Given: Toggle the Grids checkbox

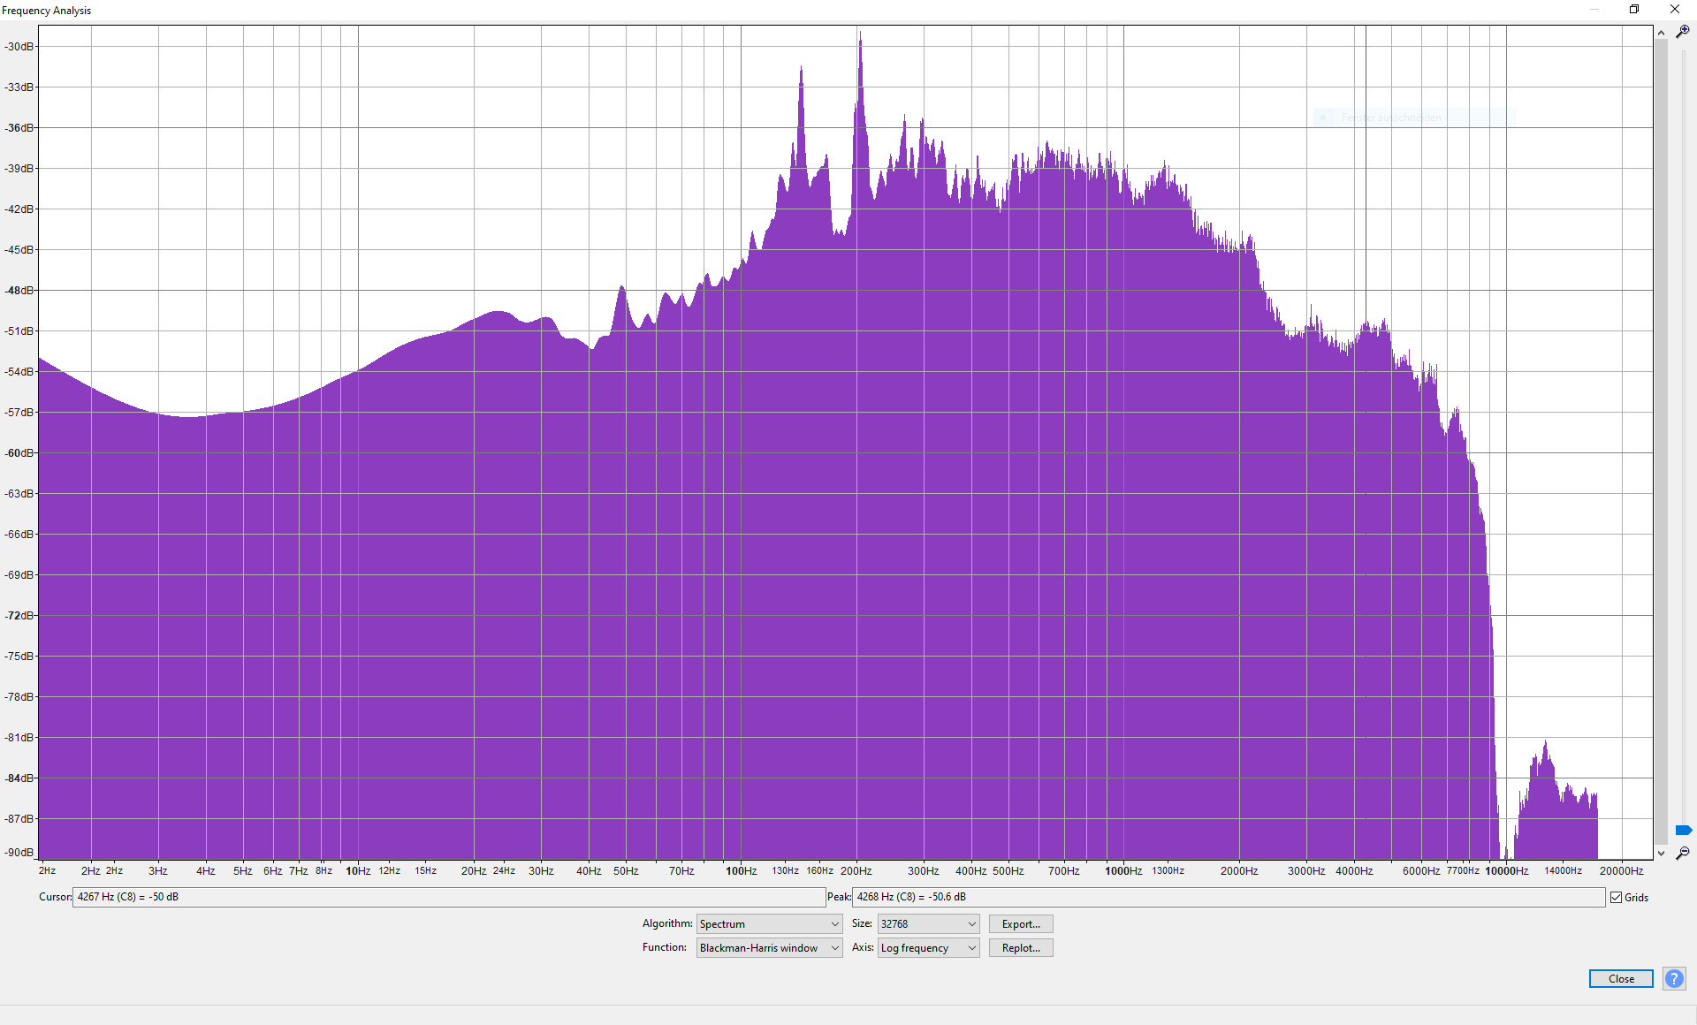Looking at the screenshot, I should 1617,897.
